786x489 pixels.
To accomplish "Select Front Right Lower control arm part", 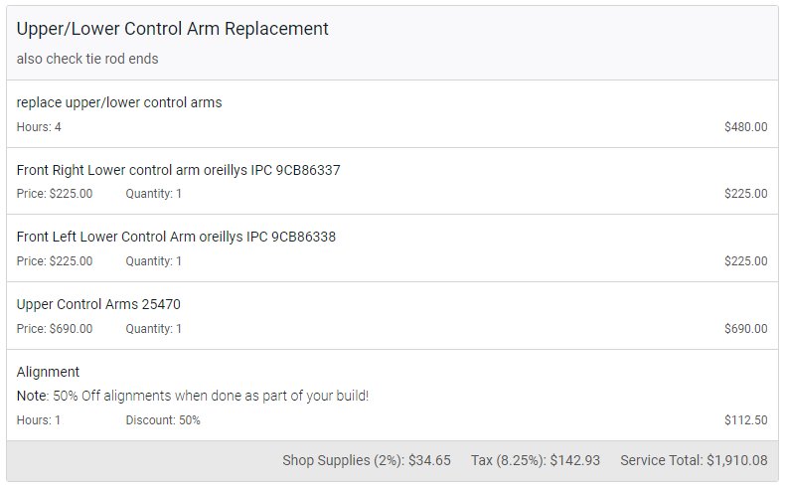I will click(x=179, y=170).
